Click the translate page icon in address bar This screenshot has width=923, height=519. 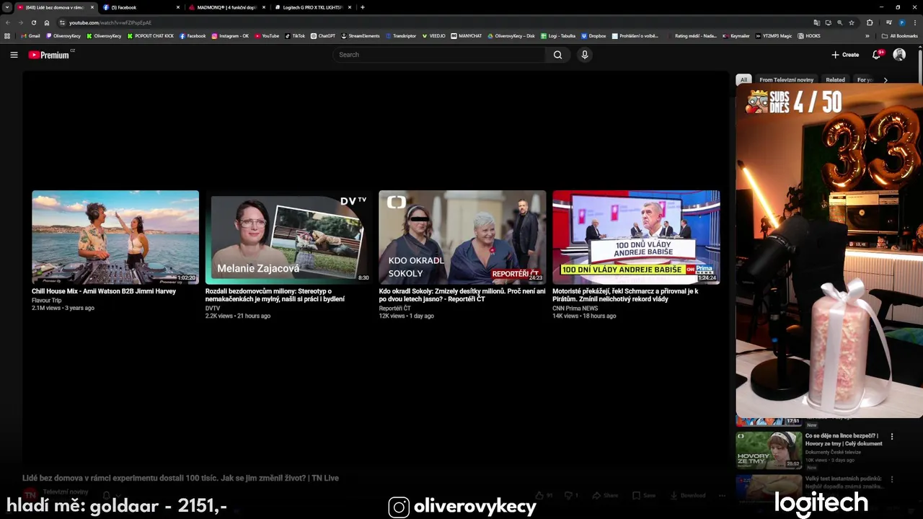(x=816, y=22)
